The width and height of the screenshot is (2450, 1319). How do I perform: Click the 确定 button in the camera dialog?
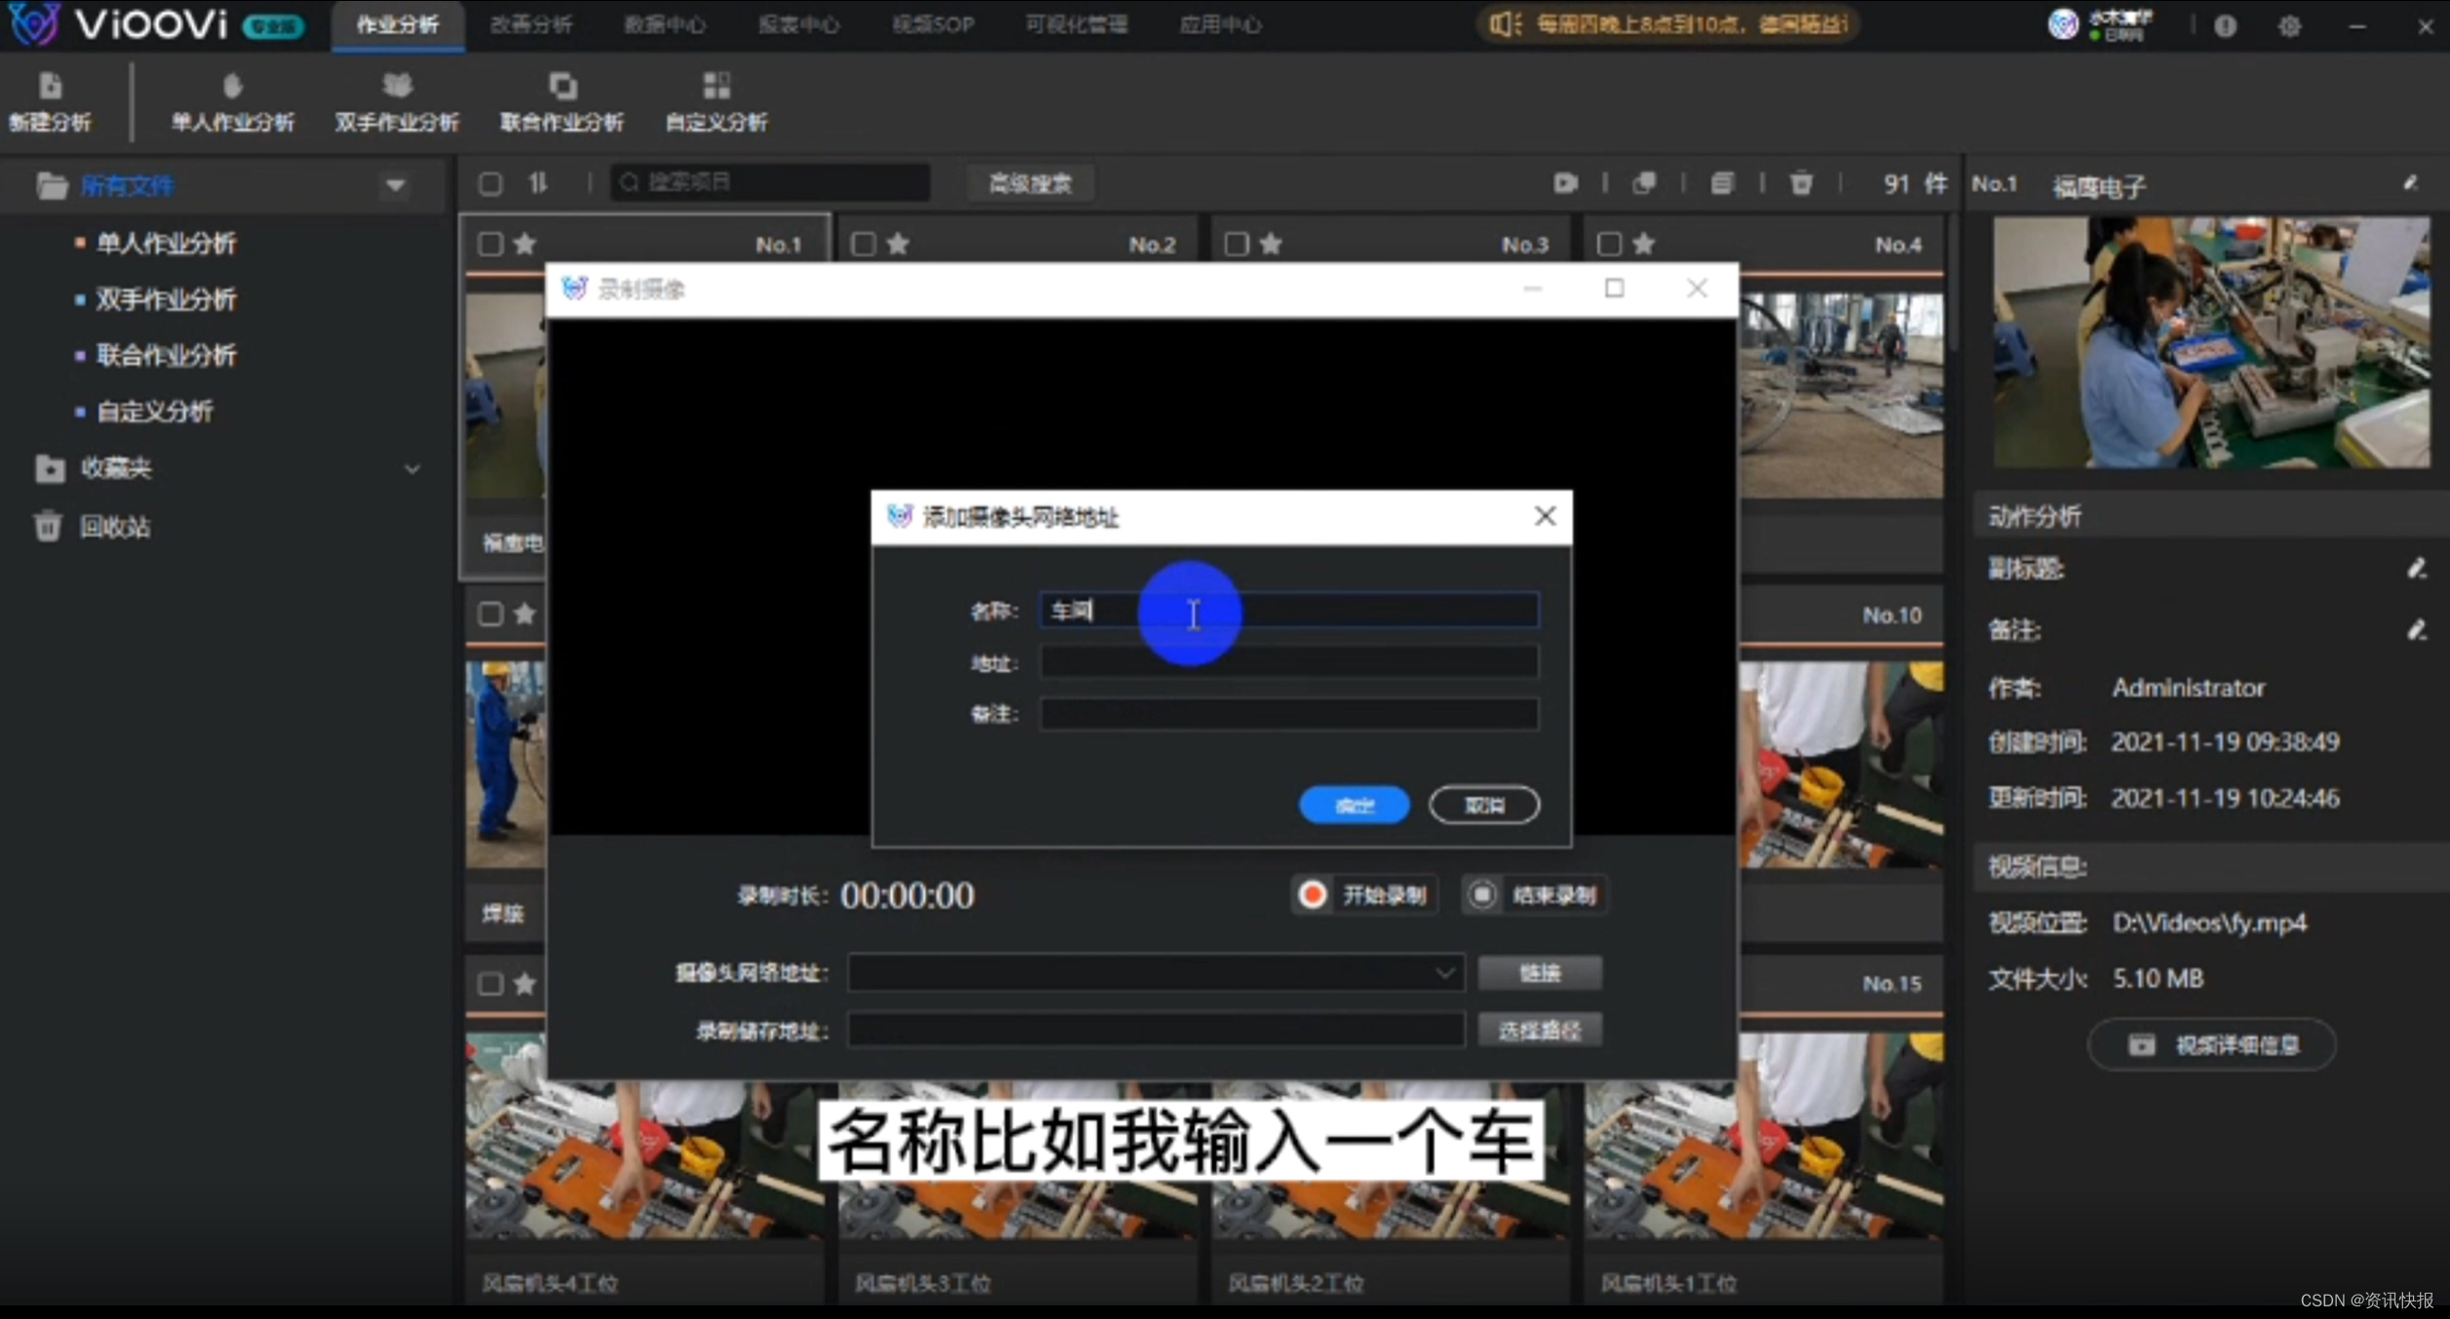point(1353,805)
